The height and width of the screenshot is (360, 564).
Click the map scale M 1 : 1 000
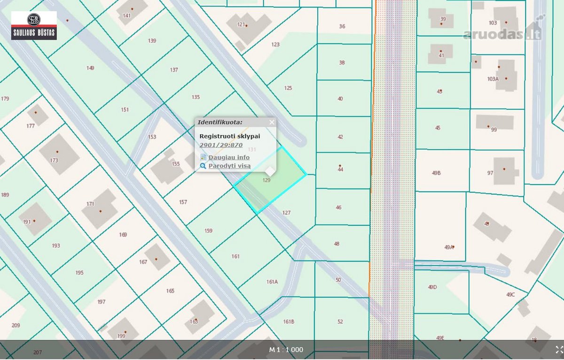click(x=286, y=350)
